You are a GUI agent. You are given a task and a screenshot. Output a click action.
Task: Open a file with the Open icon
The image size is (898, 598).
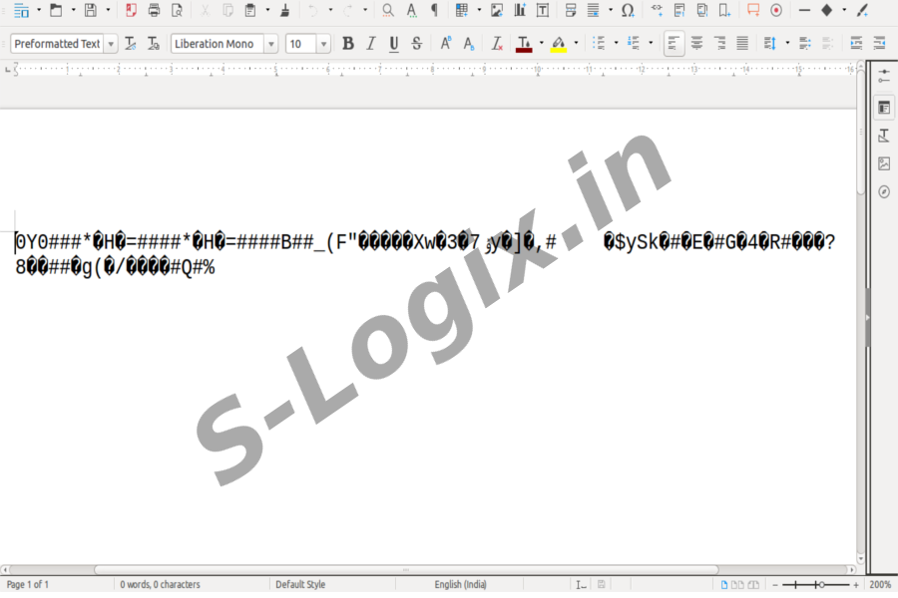pos(56,10)
